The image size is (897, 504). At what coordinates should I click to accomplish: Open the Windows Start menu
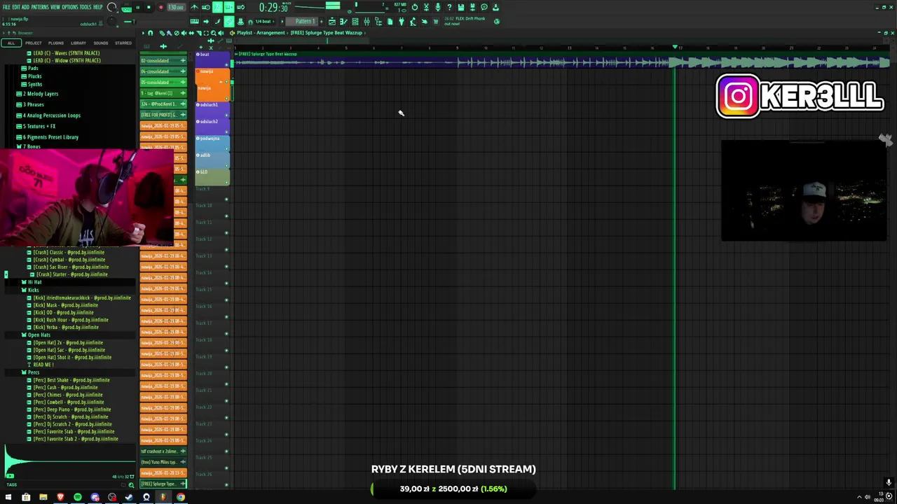8,497
